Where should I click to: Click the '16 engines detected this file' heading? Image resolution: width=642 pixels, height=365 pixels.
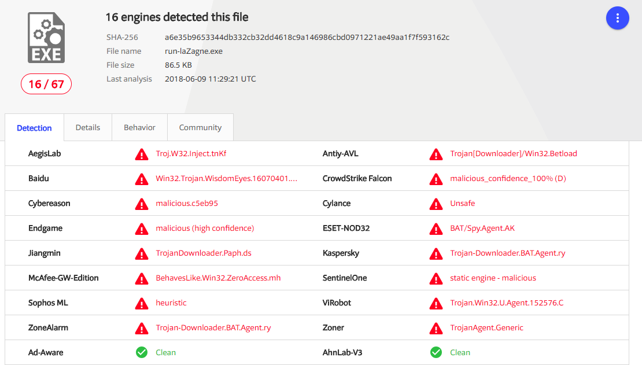click(177, 17)
